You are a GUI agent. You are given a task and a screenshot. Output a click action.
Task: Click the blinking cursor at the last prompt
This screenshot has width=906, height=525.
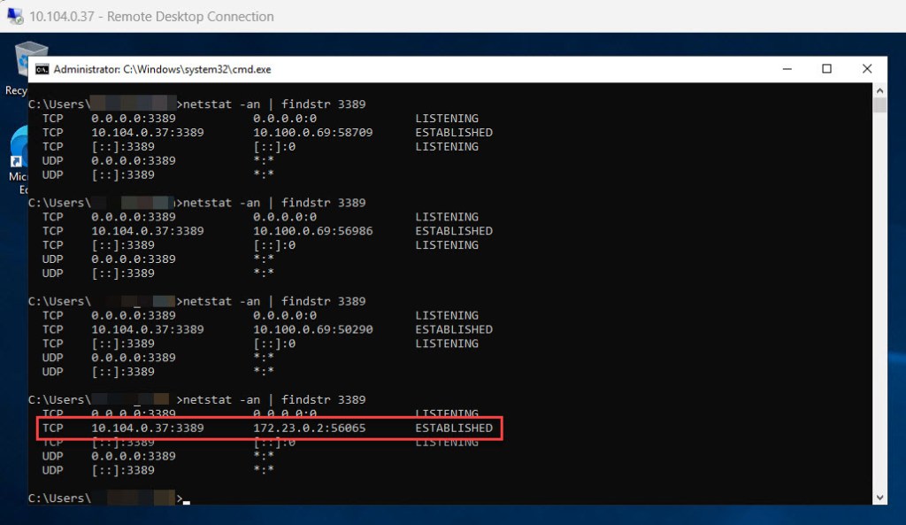click(187, 500)
